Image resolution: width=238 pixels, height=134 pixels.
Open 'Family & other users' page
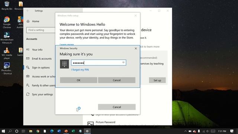pyautogui.click(x=44, y=85)
